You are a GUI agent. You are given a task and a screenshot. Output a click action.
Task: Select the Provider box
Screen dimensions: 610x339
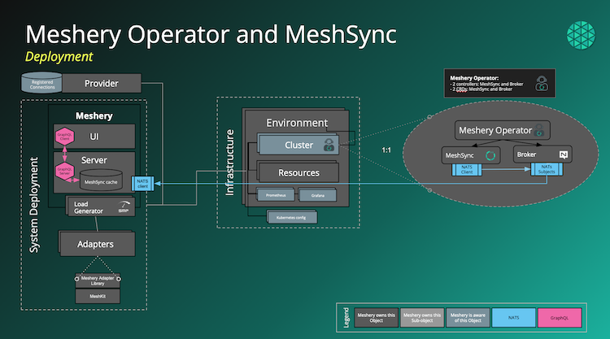(102, 83)
